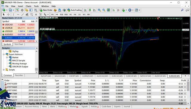Image resolution: width=191 pixels, height=109 pixels.
Task: Close the Market Watch panel
Action: [x=37, y=18]
